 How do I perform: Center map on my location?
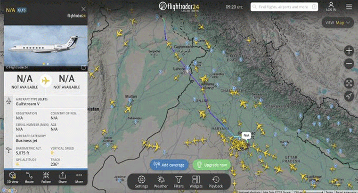[x=349, y=96]
